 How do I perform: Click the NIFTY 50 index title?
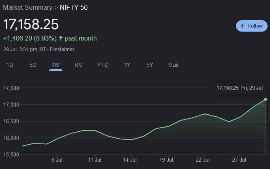tap(73, 7)
